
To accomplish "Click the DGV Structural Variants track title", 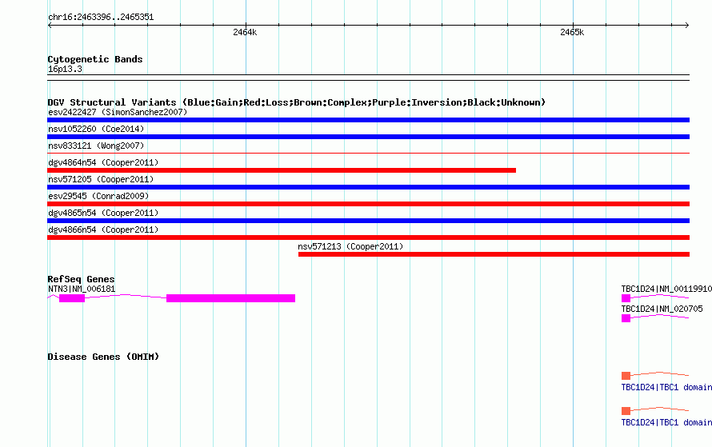I will click(x=297, y=102).
